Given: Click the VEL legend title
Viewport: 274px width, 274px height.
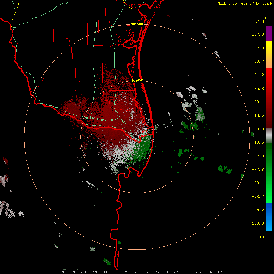Looking at the screenshot, I should tap(267, 18).
